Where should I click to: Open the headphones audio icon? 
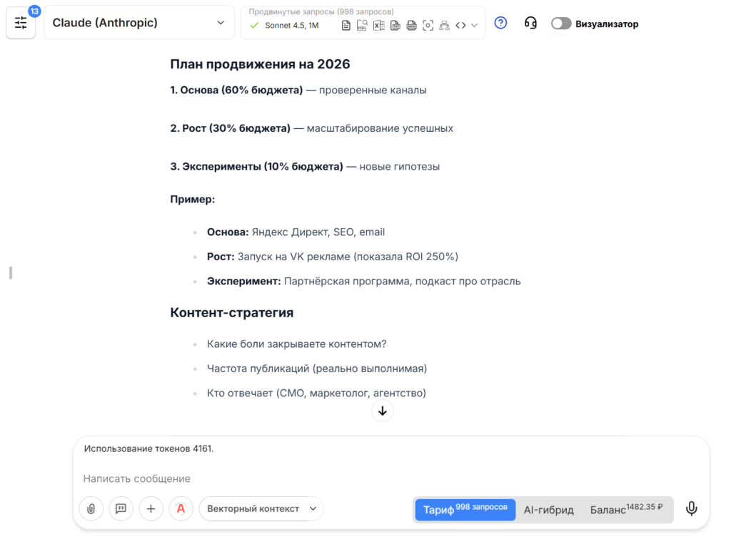click(530, 24)
